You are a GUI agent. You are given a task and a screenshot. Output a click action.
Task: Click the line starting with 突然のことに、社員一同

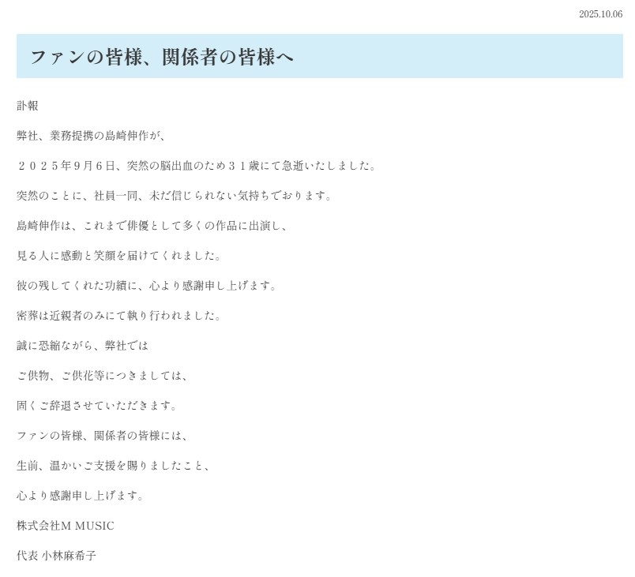(174, 196)
